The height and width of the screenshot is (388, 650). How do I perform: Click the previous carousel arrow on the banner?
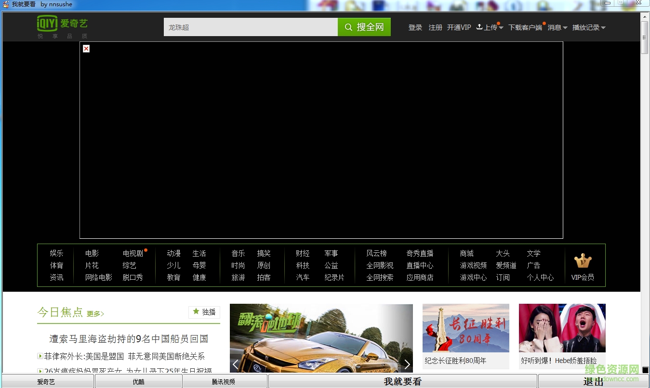pos(235,364)
